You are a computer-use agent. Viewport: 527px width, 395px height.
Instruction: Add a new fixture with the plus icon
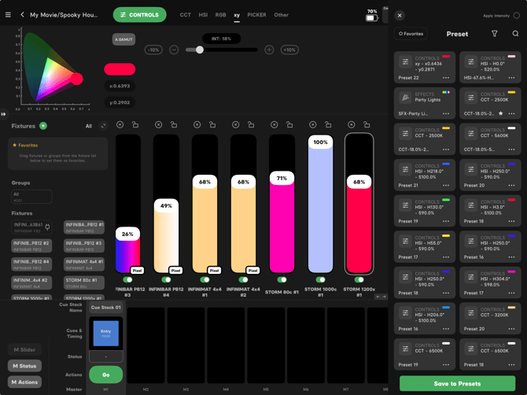(x=43, y=126)
